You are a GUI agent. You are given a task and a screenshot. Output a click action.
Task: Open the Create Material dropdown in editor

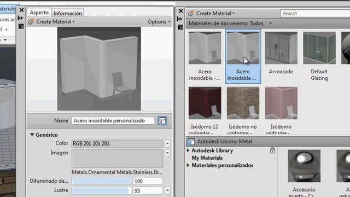55,22
